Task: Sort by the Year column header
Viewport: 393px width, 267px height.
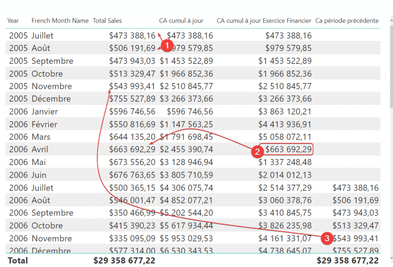Action: [x=13, y=21]
